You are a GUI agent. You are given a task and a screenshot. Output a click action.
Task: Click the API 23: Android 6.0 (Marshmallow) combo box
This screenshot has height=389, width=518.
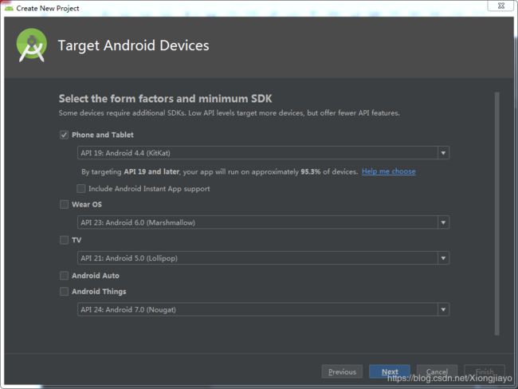click(263, 222)
